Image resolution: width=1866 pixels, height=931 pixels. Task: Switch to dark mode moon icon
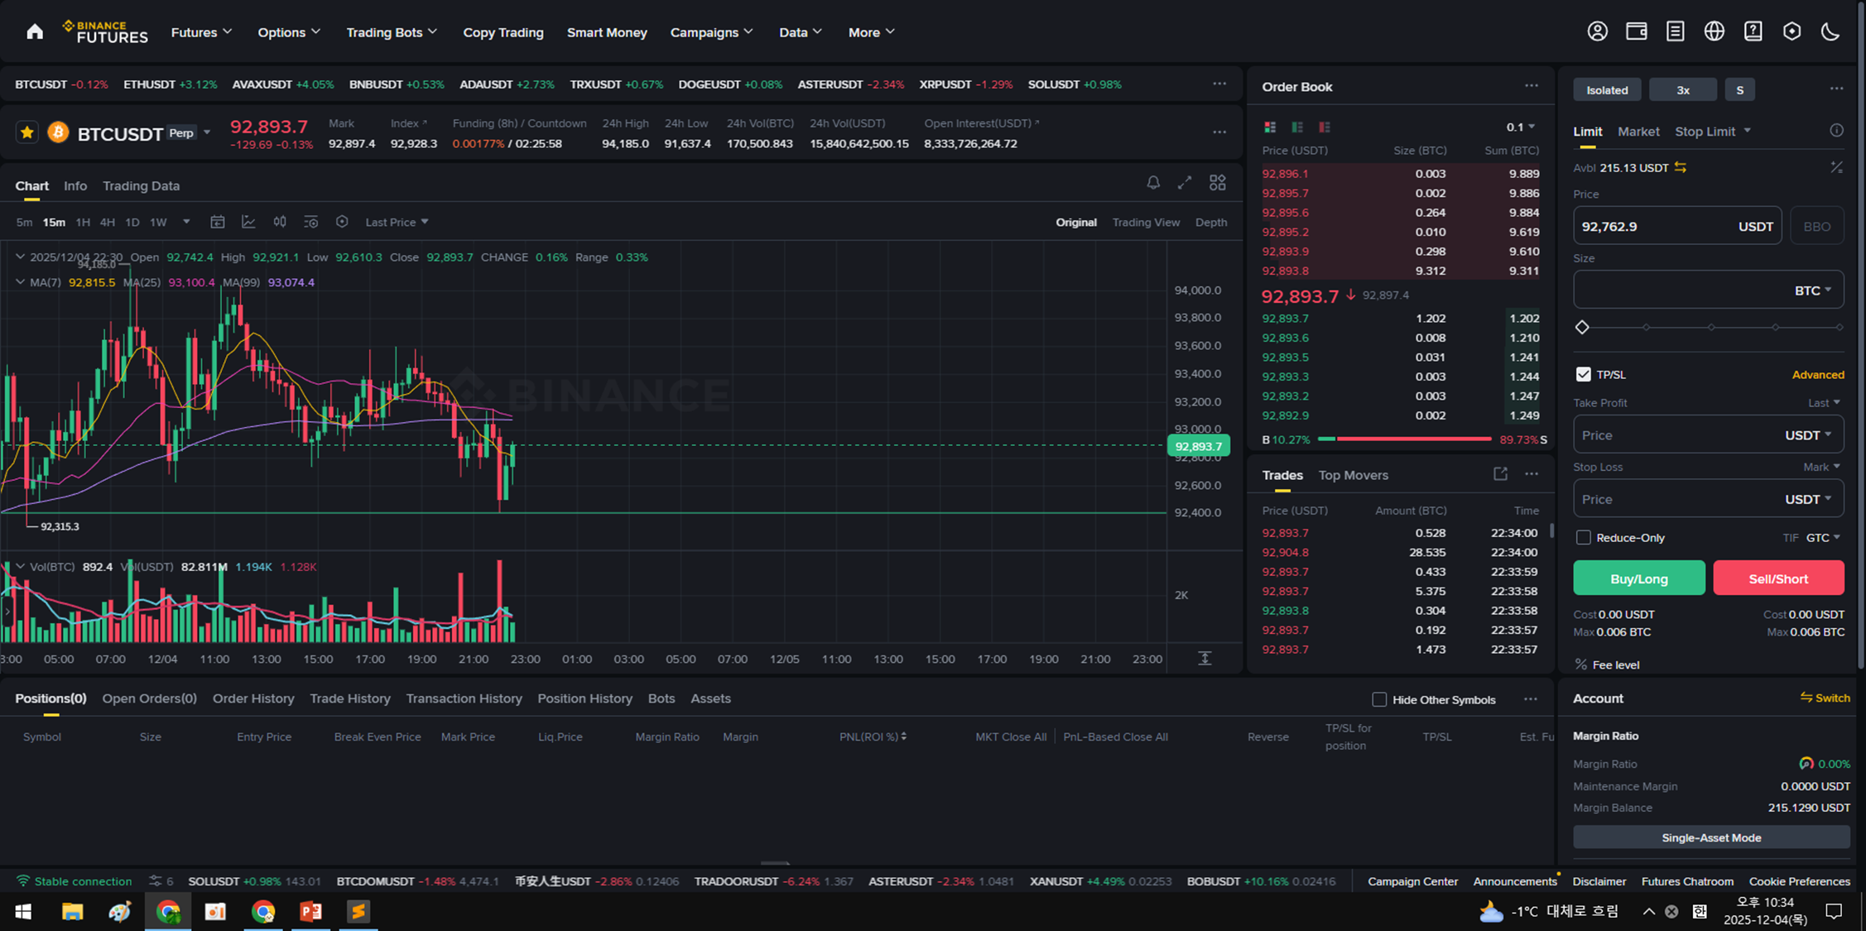[1830, 31]
